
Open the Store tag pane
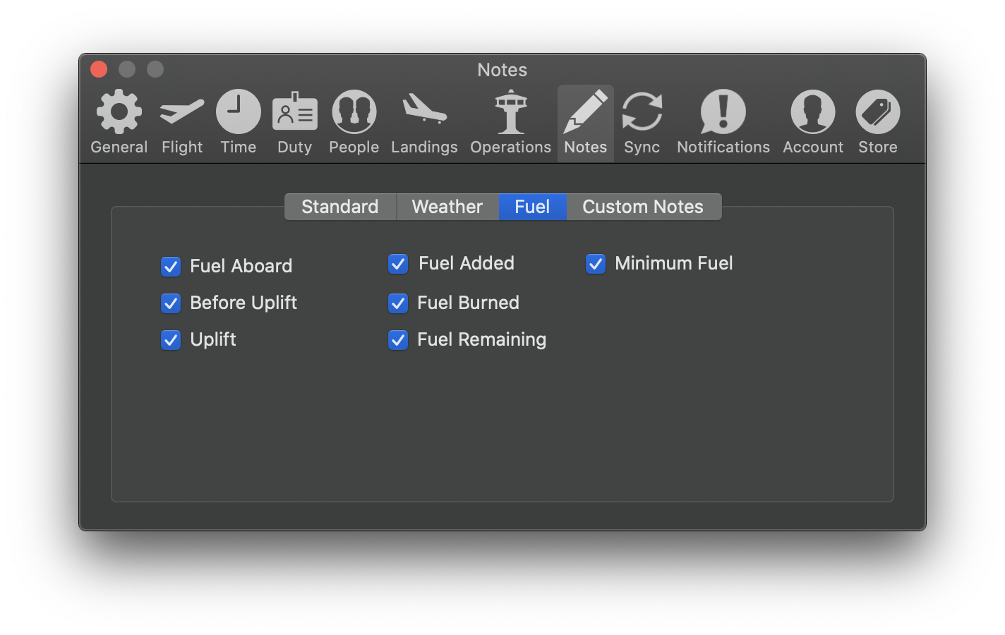878,123
